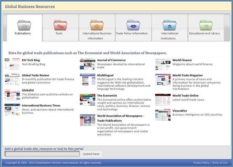The image size is (233, 167).
Task: Click the blue International Institutions folder icon
Action: point(169,25)
